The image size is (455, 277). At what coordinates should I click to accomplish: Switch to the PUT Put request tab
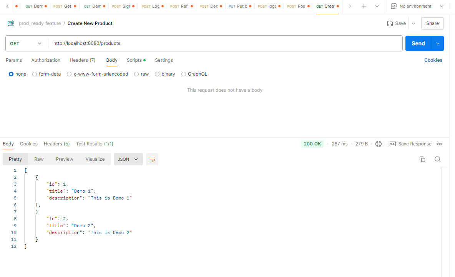(240, 6)
